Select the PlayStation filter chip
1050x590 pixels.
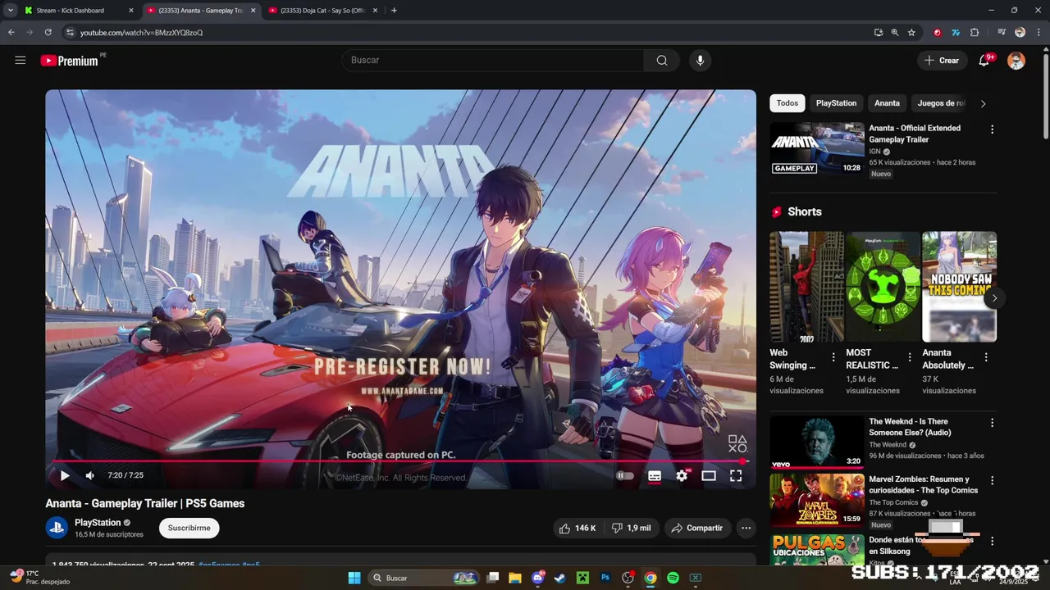(836, 103)
